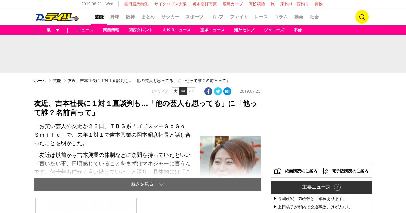Image resolution: width=406 pixels, height=213 pixels.
Task: Open the 野球 main tab
Action: pyautogui.click(x=115, y=17)
